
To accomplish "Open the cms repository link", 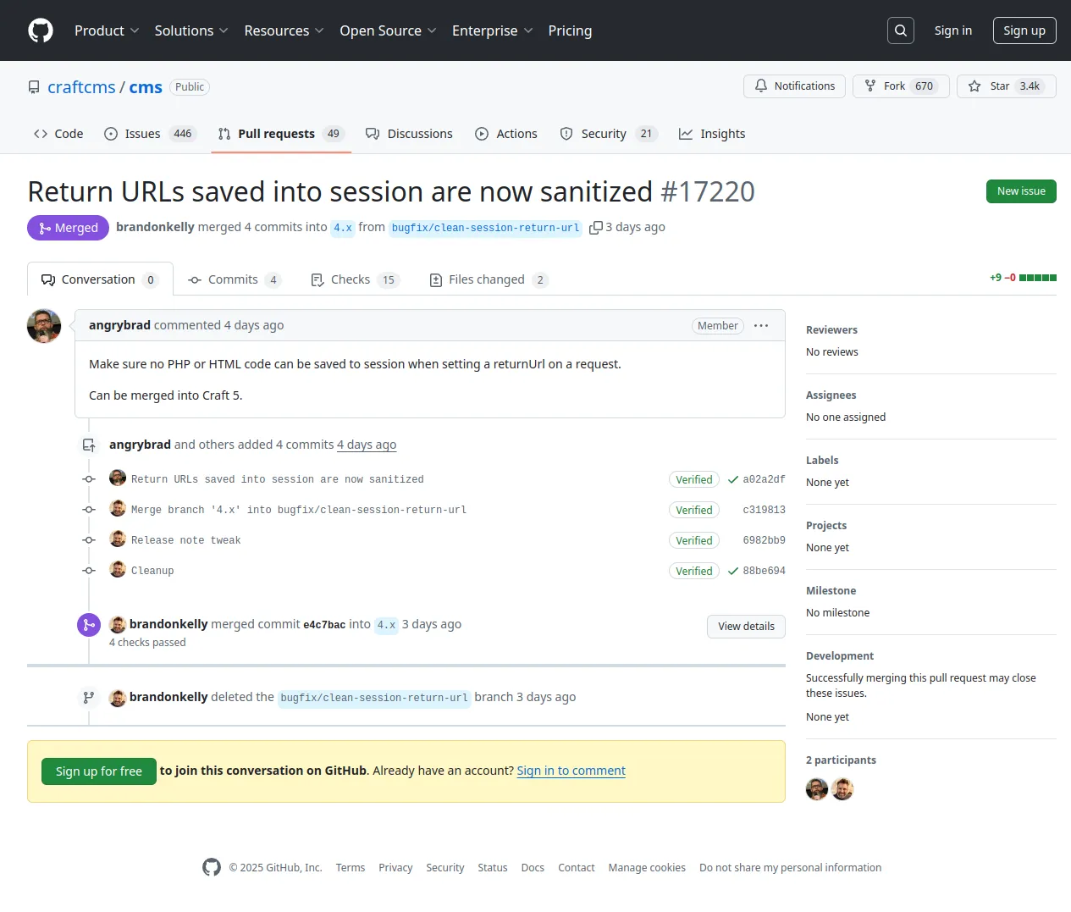I will (146, 87).
